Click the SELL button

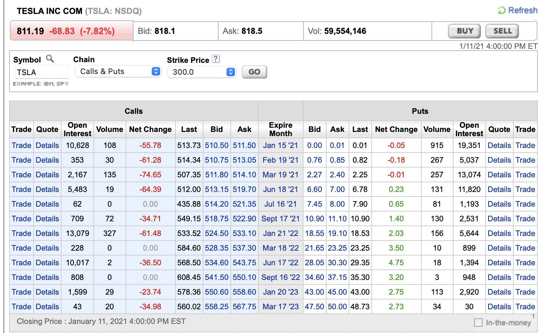pos(502,31)
